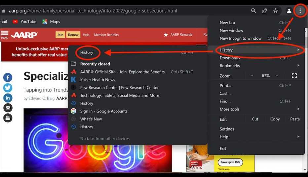
Task: Click the share page icon in address bar
Action: (x=264, y=11)
